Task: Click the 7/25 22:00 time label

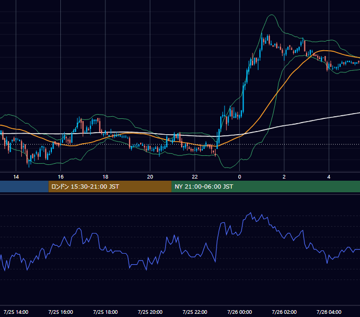Action: 195,312
